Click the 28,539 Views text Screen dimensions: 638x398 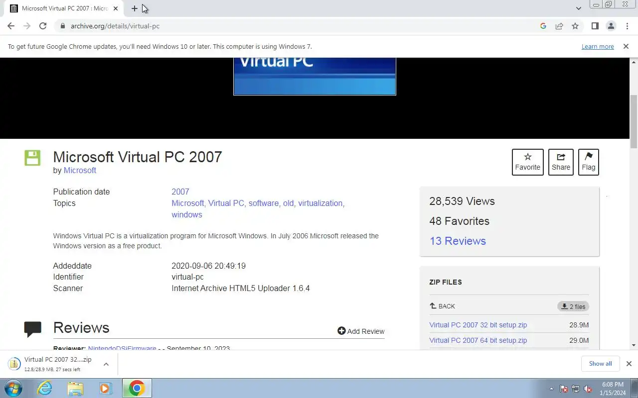click(462, 201)
